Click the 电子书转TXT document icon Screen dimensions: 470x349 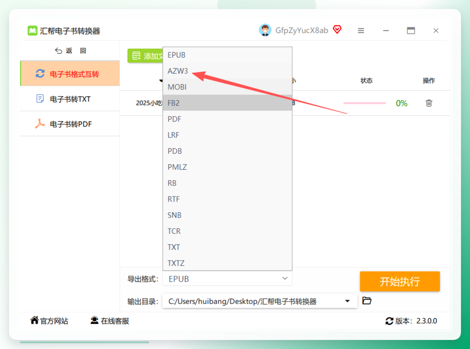point(40,98)
